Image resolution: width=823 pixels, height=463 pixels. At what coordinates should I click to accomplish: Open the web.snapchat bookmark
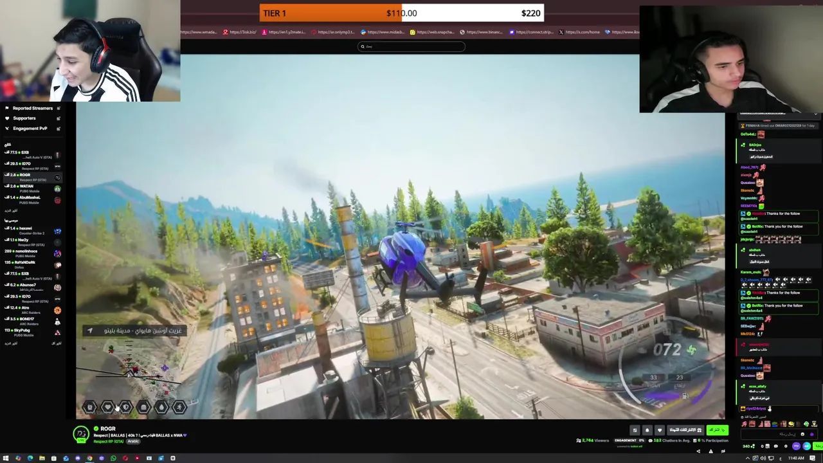tap(432, 32)
